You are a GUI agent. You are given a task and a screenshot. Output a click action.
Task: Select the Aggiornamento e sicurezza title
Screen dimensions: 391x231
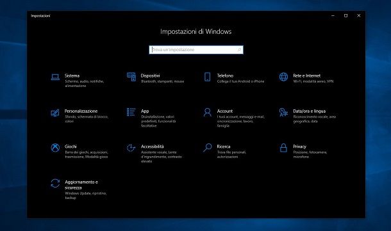click(x=81, y=185)
